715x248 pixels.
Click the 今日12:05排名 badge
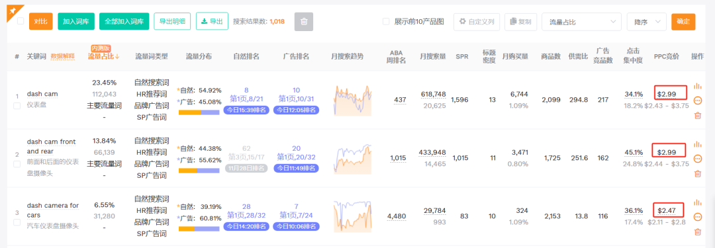pos(297,110)
